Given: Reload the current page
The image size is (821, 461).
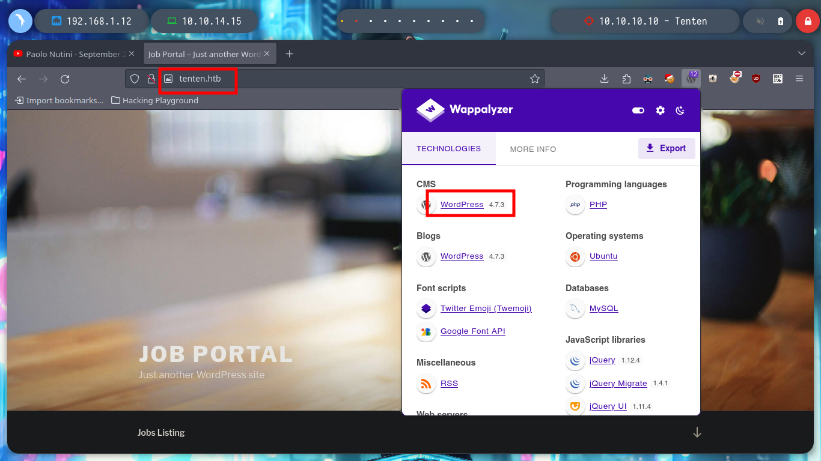Looking at the screenshot, I should click(65, 79).
